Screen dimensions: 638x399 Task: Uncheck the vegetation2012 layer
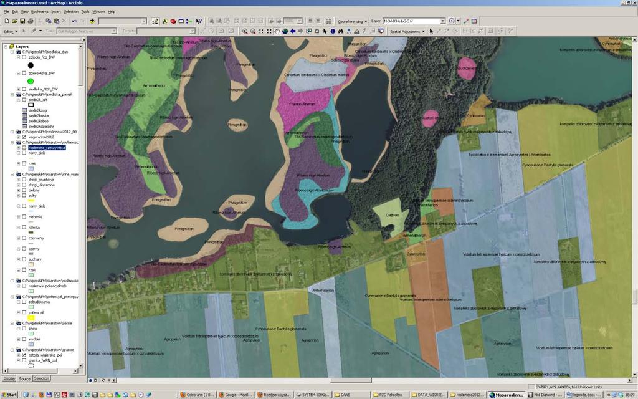point(24,137)
